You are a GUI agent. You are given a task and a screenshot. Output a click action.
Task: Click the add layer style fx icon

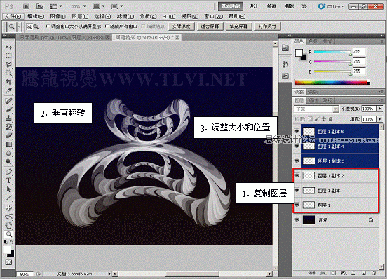[322, 273]
